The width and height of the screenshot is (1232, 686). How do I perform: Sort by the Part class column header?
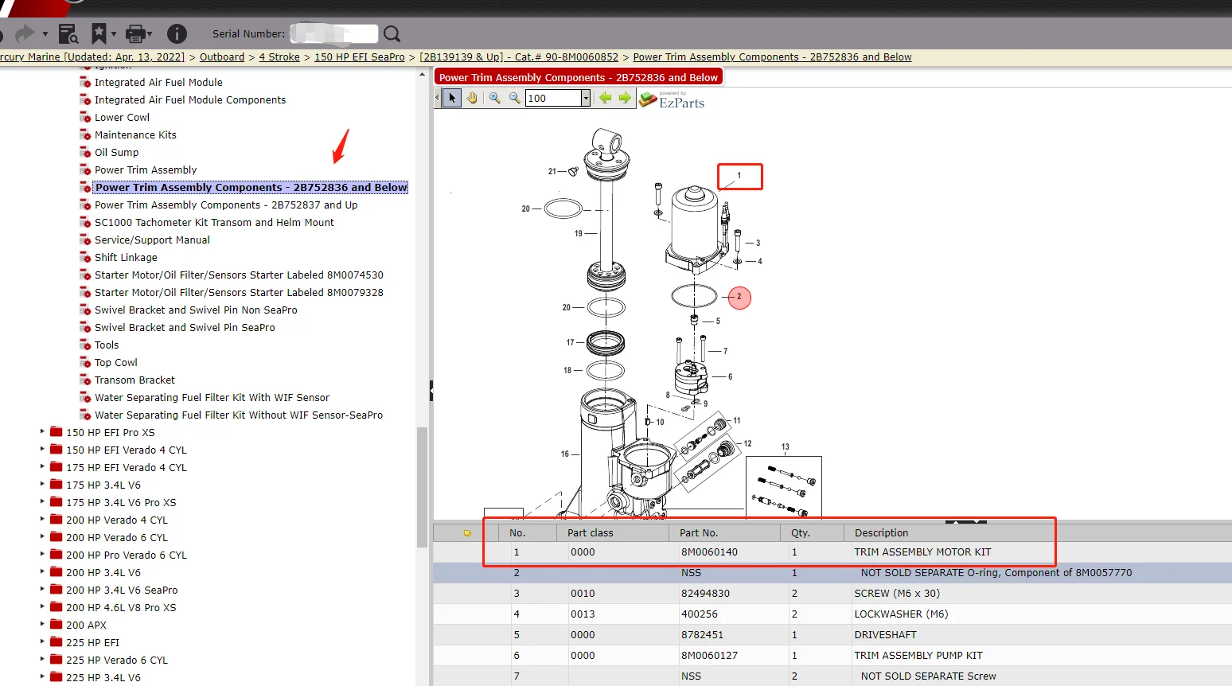pyautogui.click(x=613, y=532)
